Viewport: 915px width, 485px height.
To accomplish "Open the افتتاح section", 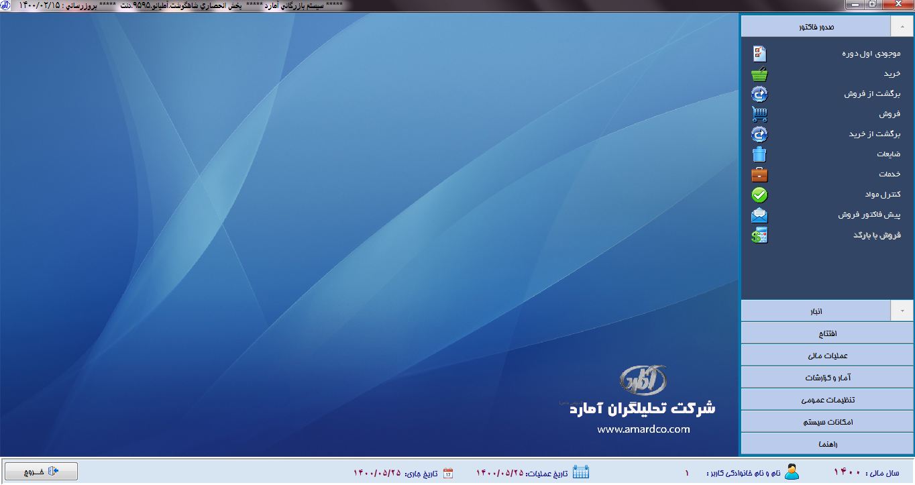I will (827, 333).
